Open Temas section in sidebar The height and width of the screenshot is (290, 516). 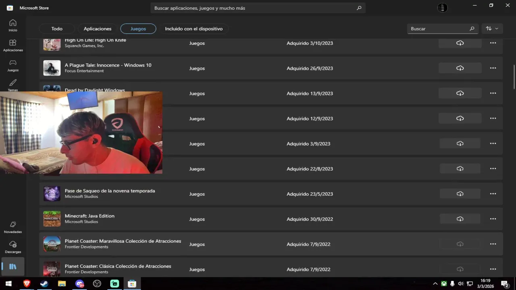[13, 85]
